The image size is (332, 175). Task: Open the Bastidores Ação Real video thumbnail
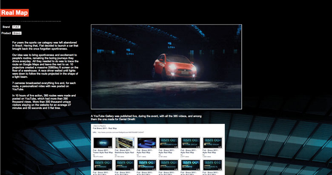[x=125, y=143]
